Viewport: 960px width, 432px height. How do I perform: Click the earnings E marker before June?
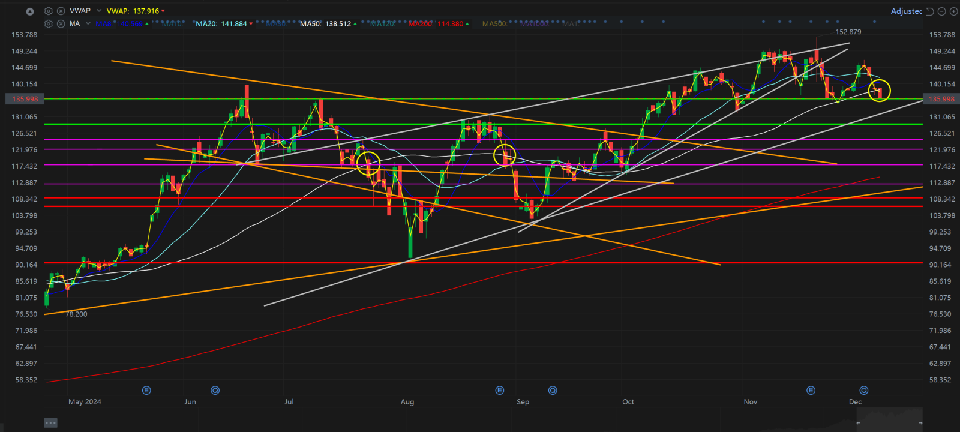pyautogui.click(x=146, y=391)
